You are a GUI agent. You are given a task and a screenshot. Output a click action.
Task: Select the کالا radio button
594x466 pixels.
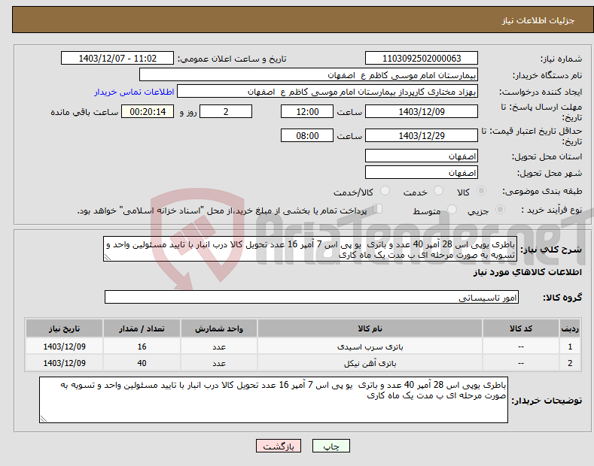click(x=481, y=191)
